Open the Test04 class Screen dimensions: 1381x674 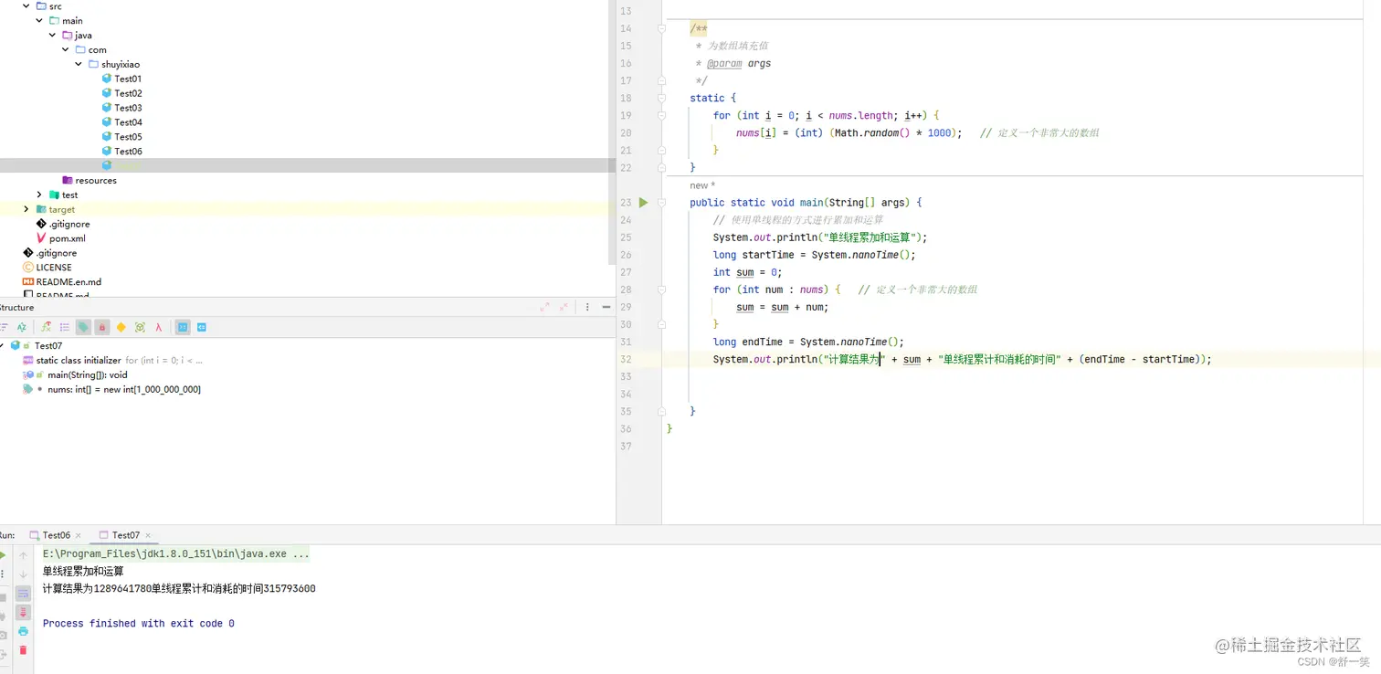(128, 122)
